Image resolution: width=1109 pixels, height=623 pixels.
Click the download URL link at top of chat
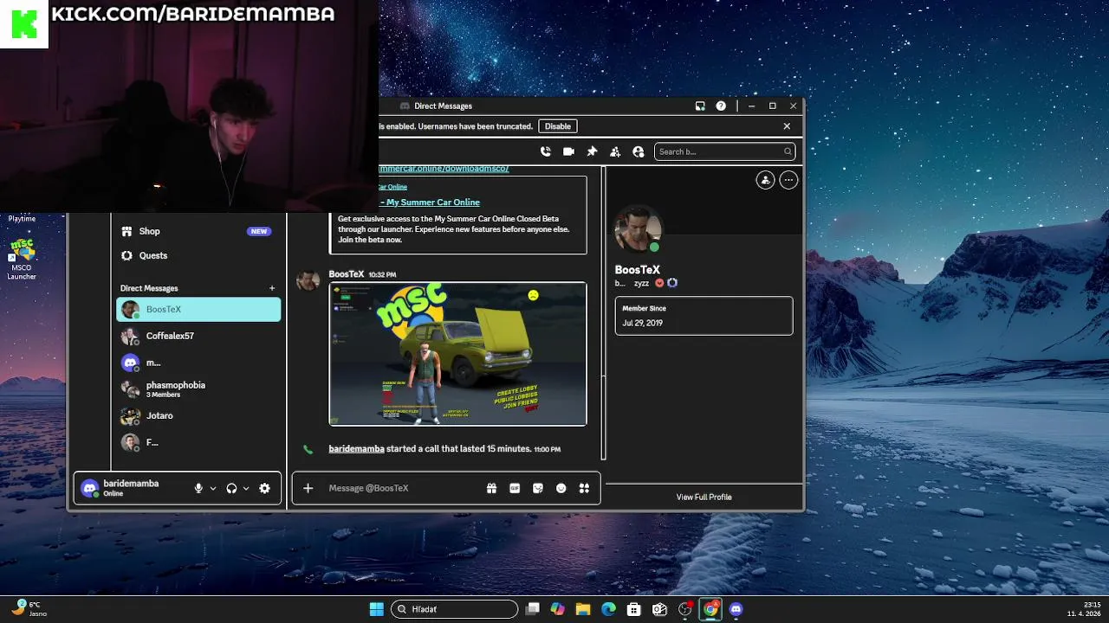click(x=444, y=169)
